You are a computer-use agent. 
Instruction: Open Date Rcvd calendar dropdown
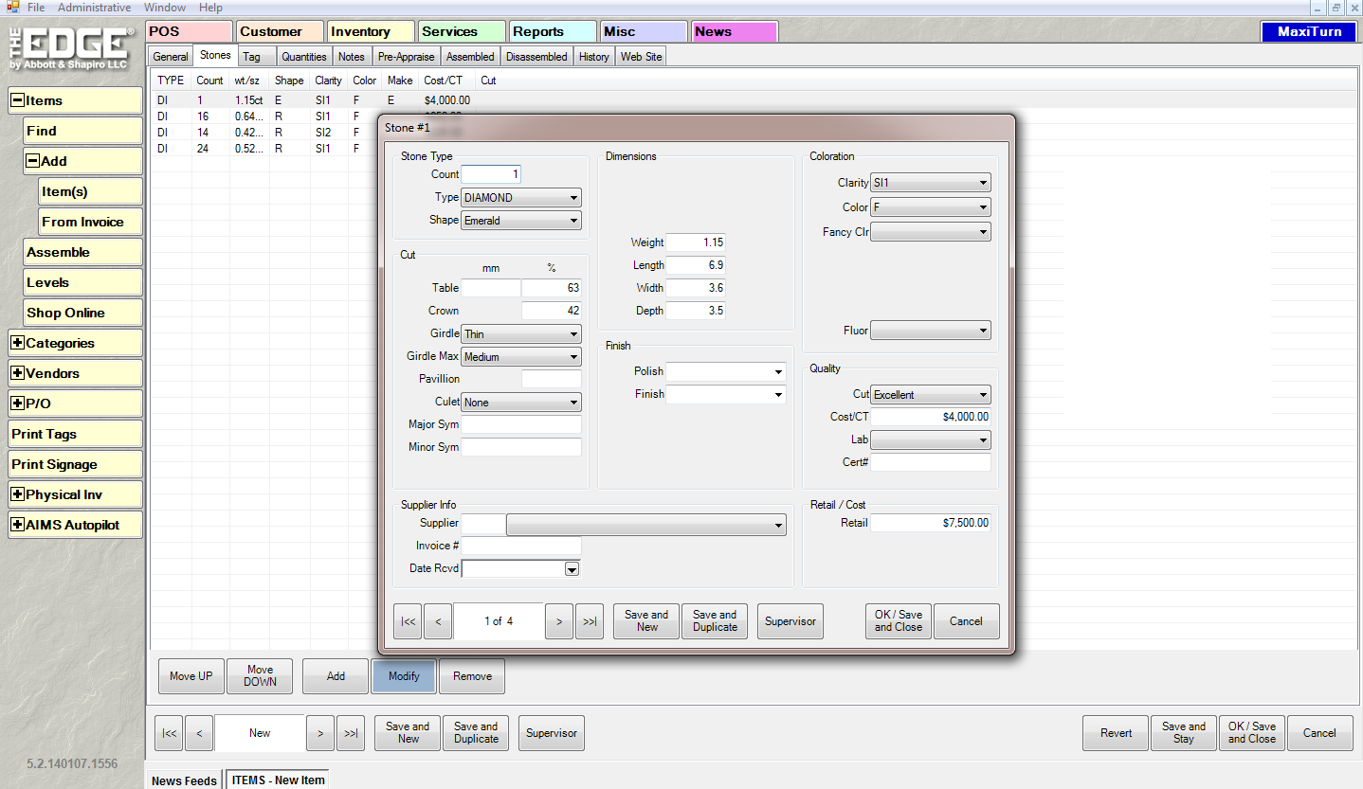[x=572, y=569]
